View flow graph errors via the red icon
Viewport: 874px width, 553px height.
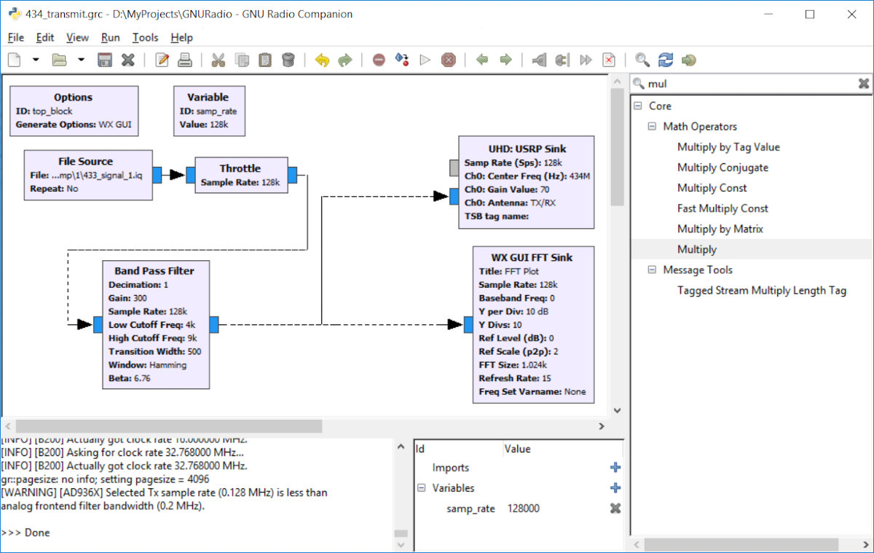coord(379,60)
